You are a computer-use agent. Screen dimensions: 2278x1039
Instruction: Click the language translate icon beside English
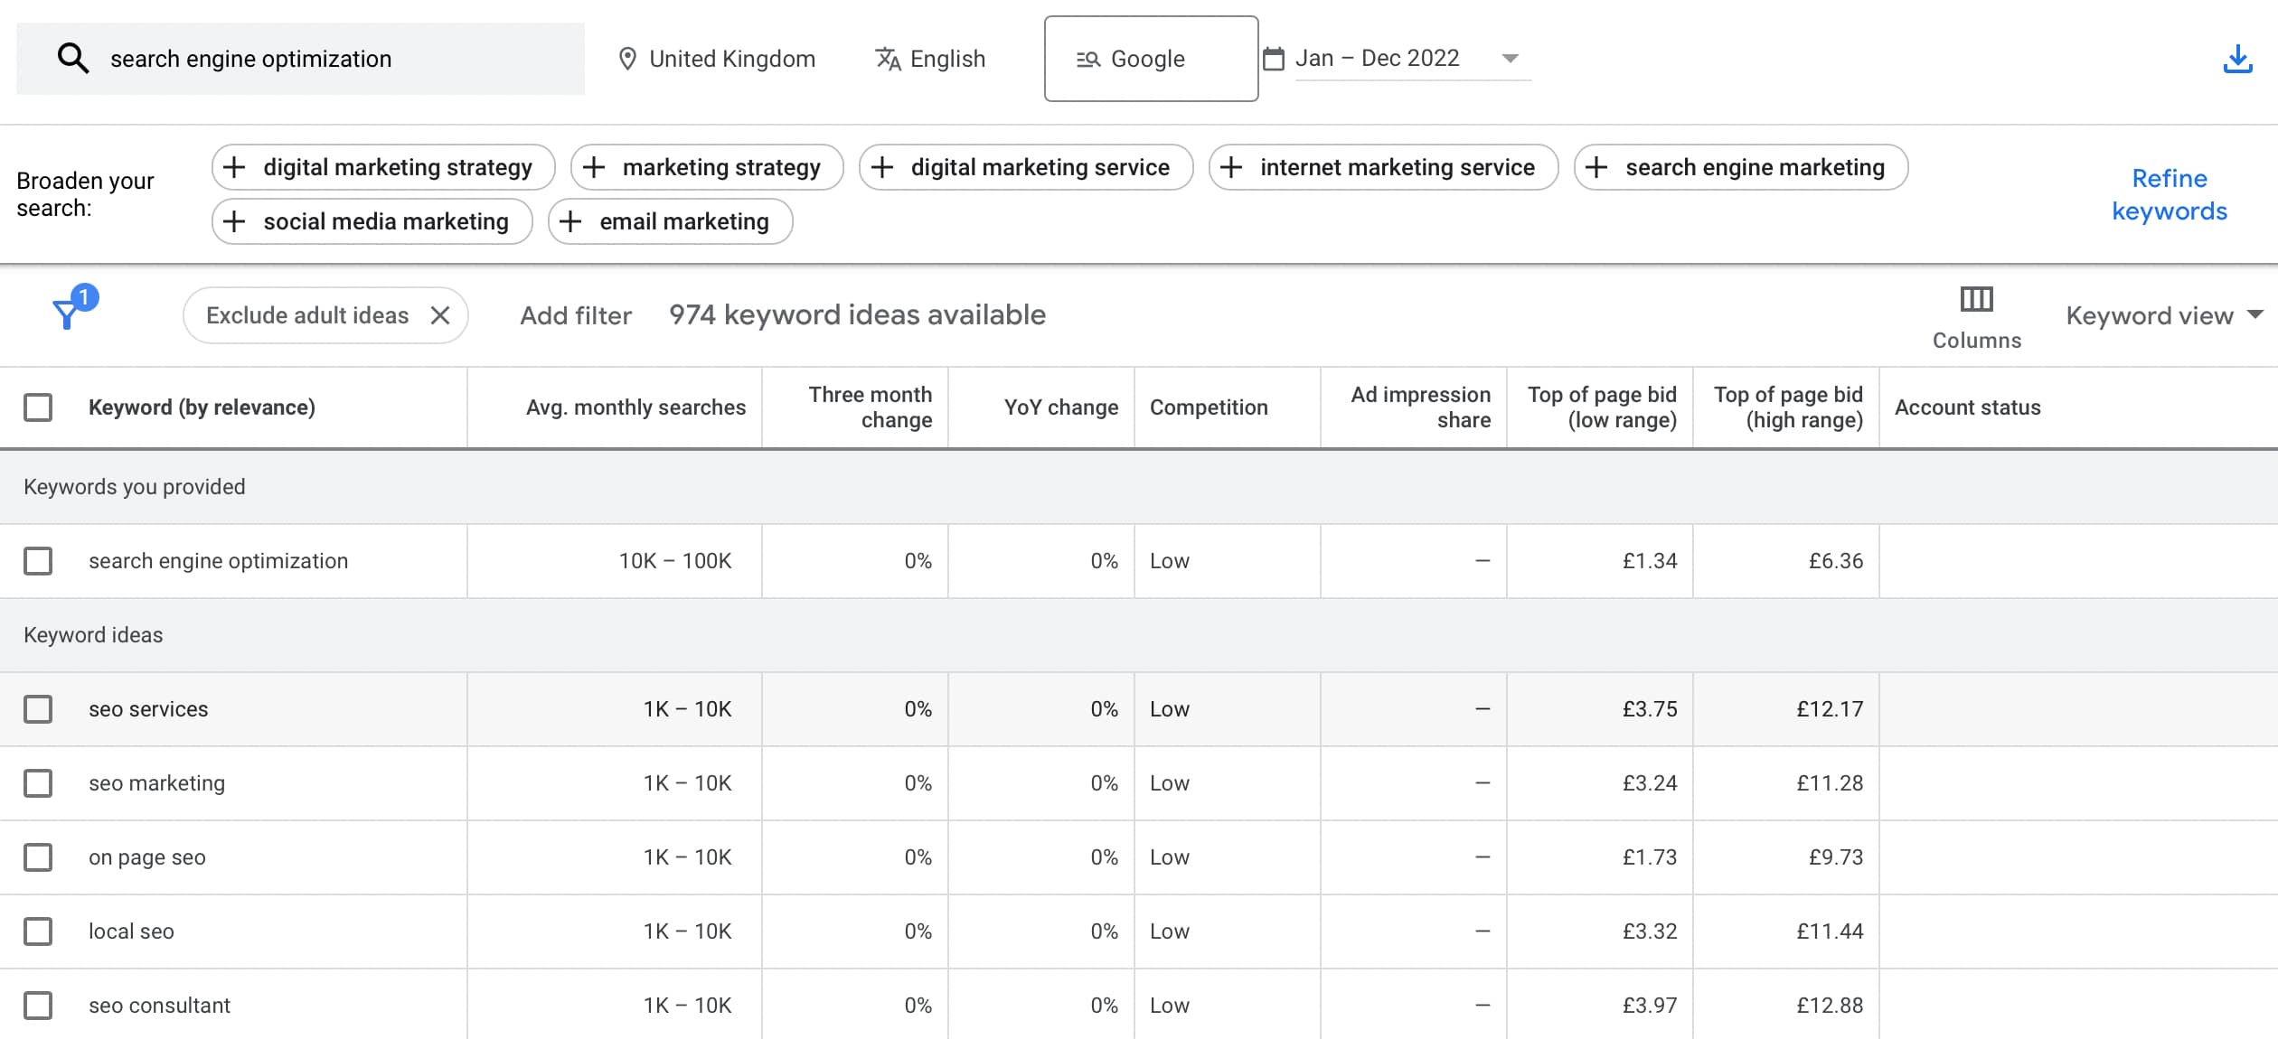coord(889,58)
